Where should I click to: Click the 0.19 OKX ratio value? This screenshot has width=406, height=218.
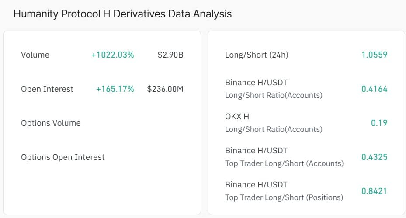point(379,123)
